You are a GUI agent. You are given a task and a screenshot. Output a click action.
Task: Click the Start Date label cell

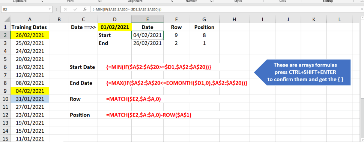tap(83, 67)
